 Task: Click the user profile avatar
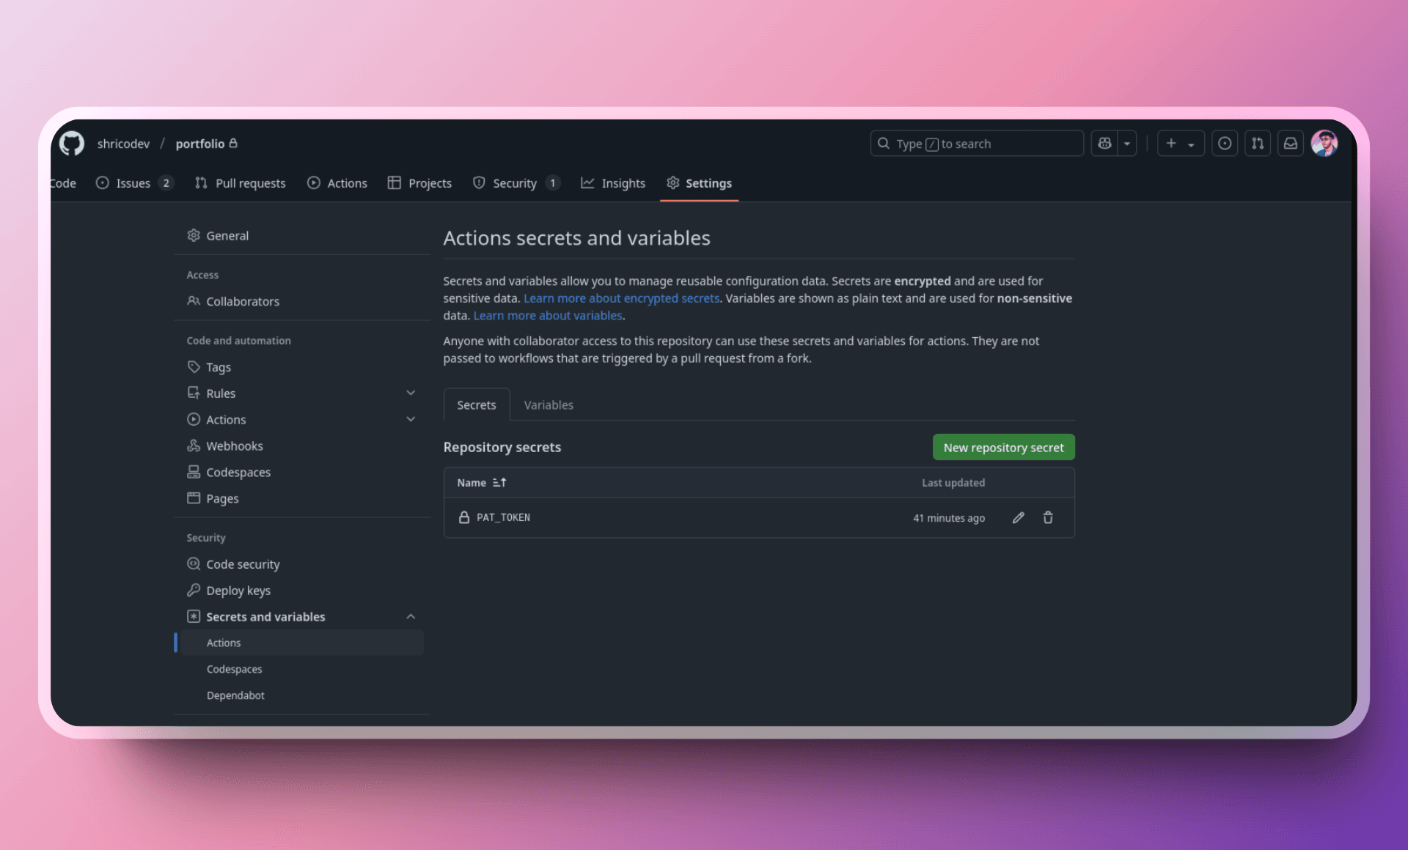tap(1324, 144)
